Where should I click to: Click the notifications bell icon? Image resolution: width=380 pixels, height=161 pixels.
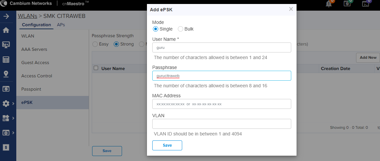(329, 4)
